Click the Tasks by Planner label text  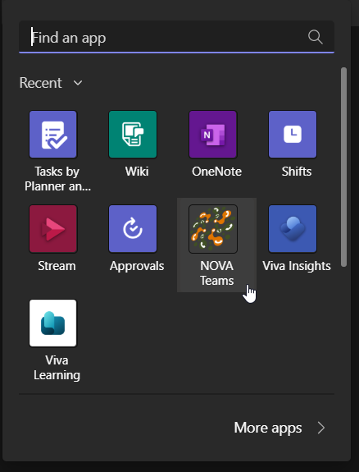pyautogui.click(x=57, y=179)
